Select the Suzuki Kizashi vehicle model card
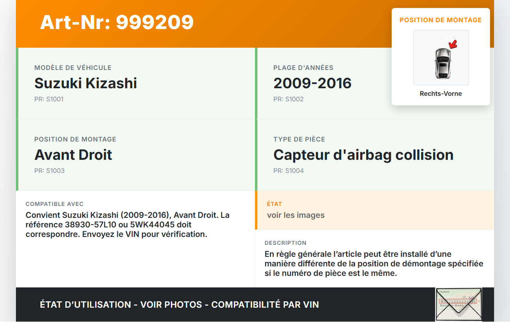The width and height of the screenshot is (510, 322). (135, 83)
